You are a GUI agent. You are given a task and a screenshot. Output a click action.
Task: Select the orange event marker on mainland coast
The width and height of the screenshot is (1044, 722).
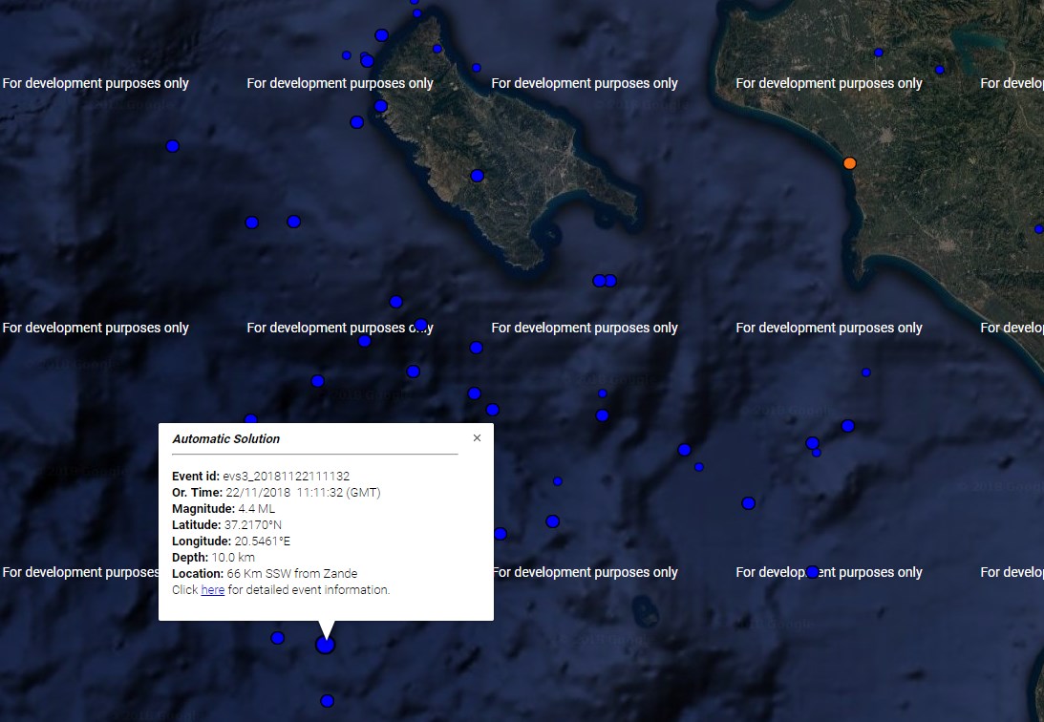click(x=849, y=163)
